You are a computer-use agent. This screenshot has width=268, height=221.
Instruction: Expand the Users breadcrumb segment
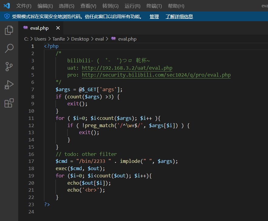click(x=40, y=39)
